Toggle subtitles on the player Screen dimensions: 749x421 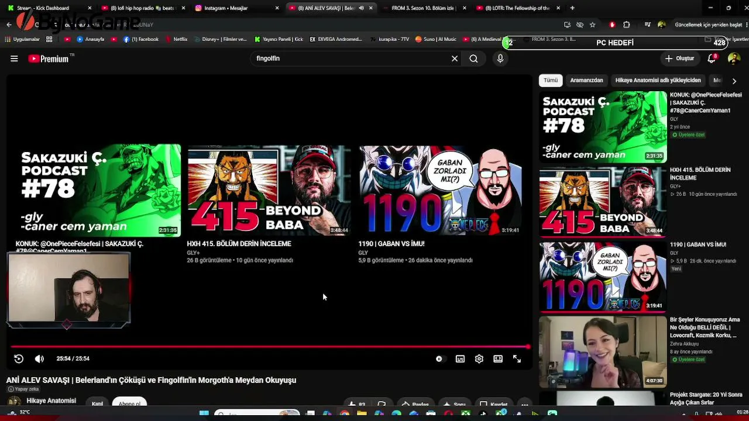[x=461, y=359]
